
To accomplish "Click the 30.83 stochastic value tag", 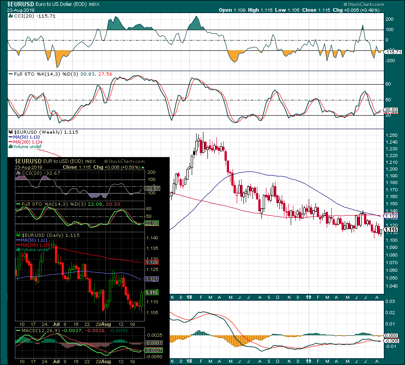I will (391, 110).
